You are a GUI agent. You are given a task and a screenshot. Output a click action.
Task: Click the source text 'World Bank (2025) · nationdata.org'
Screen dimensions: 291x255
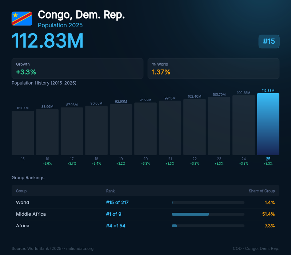pyautogui.click(x=60, y=248)
